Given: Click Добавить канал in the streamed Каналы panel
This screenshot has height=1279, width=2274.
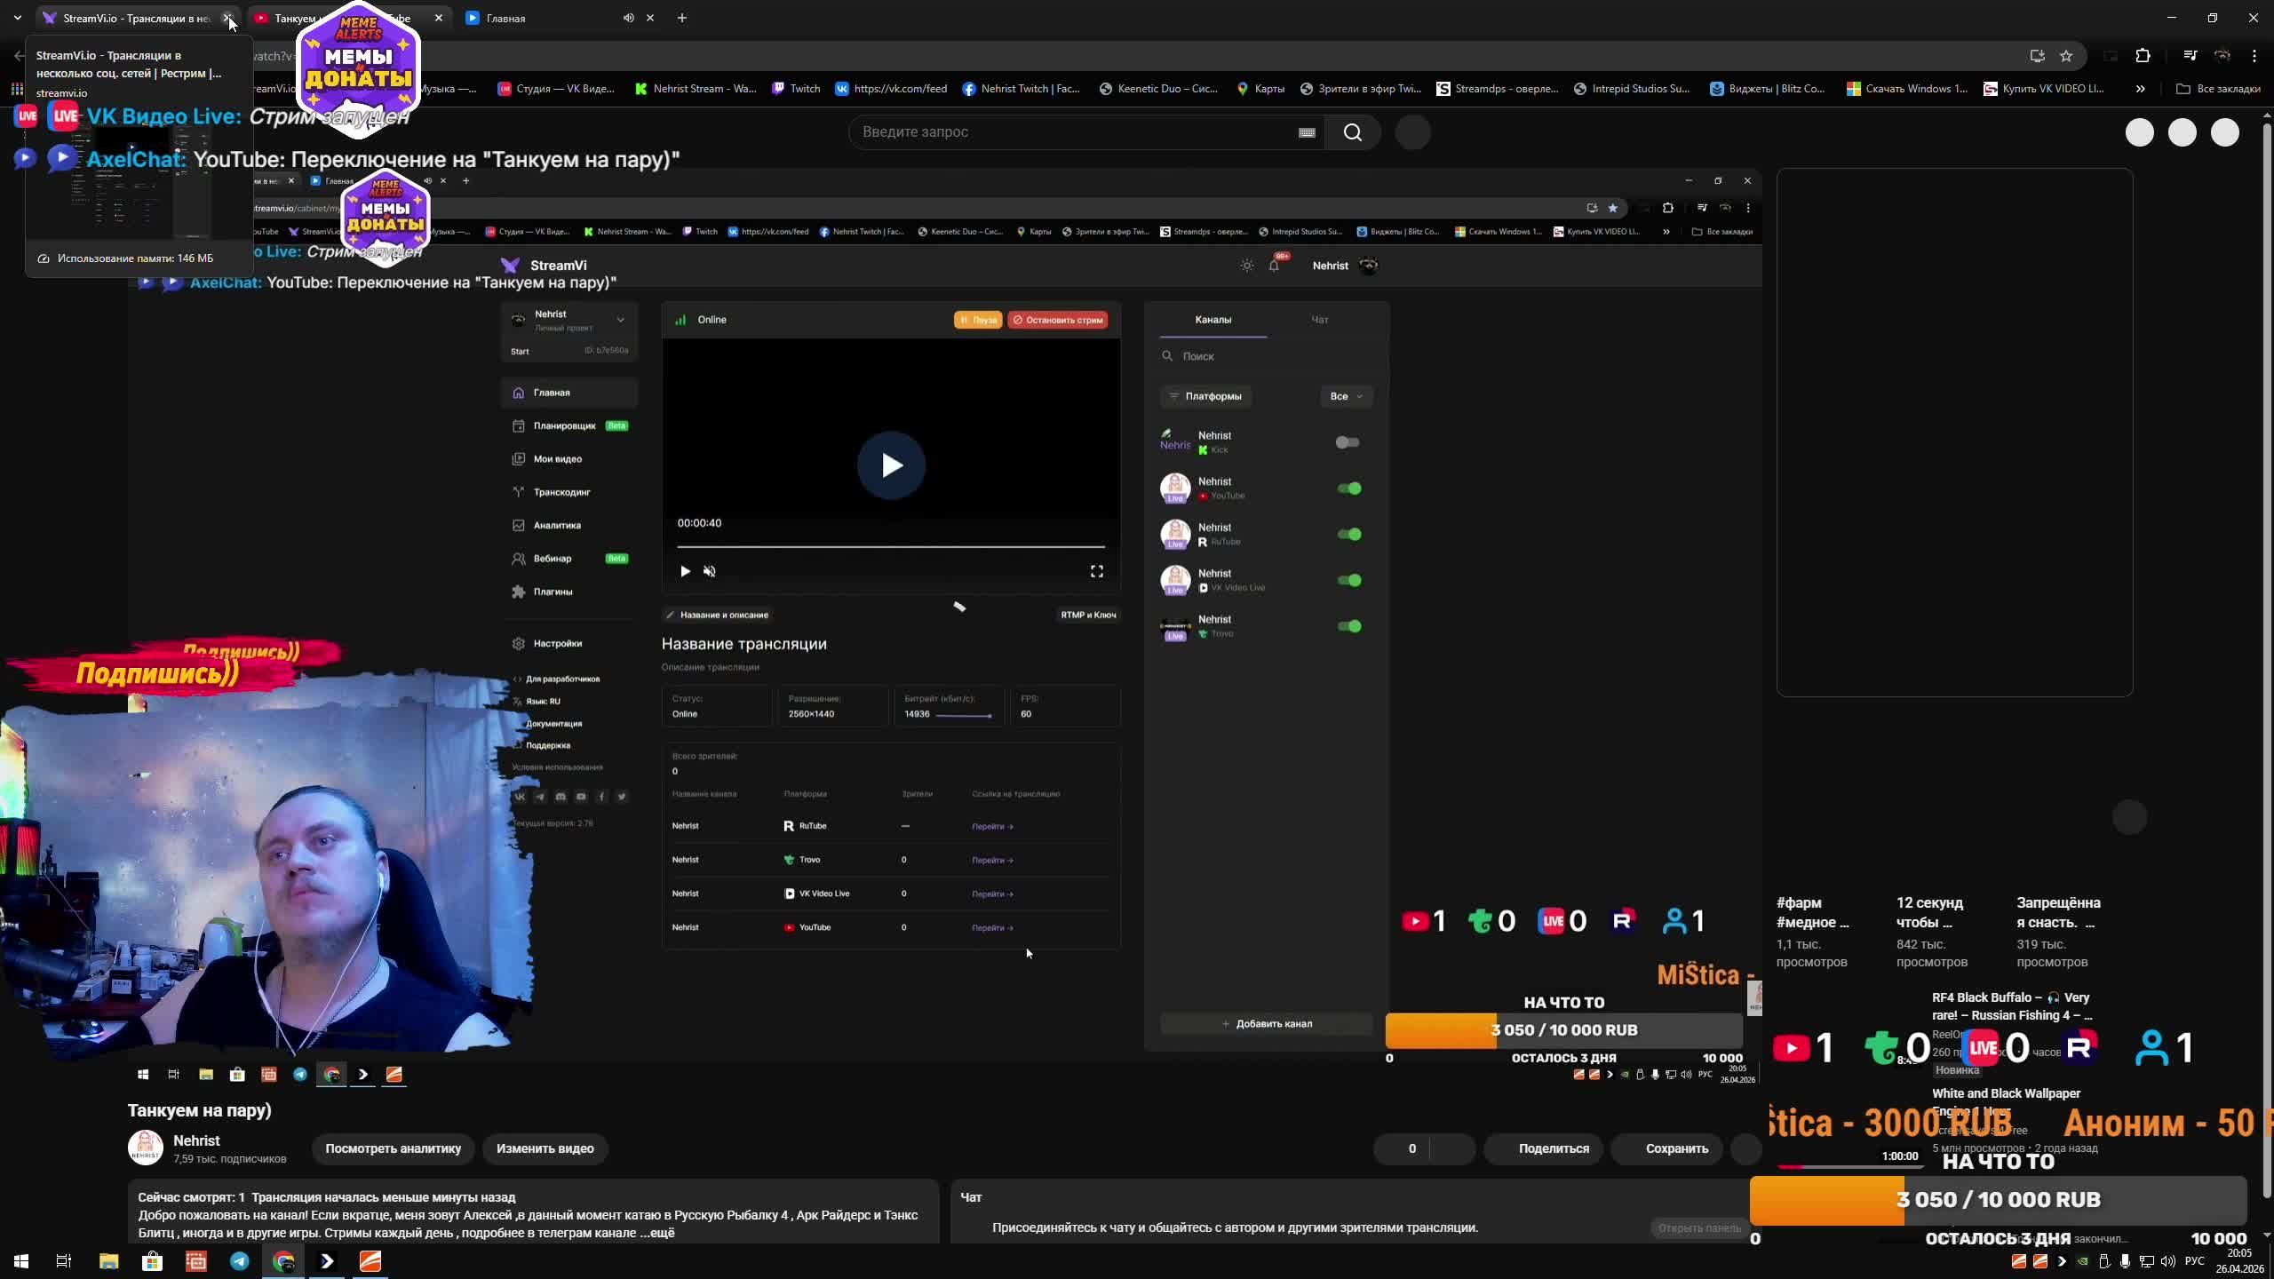Looking at the screenshot, I should point(1267,1024).
